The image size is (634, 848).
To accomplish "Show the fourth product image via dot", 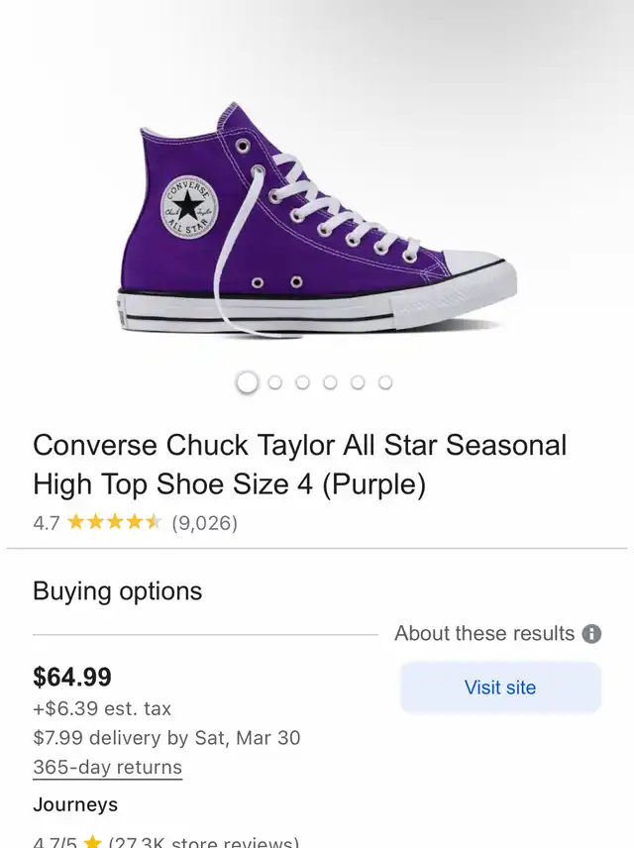I will pos(330,382).
